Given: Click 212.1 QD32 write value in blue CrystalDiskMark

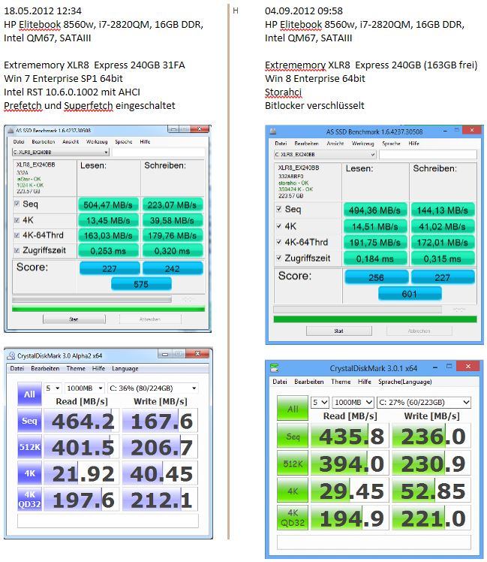Looking at the screenshot, I should point(160,500).
